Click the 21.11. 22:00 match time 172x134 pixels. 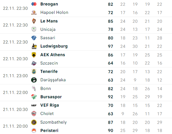(x=15, y=93)
